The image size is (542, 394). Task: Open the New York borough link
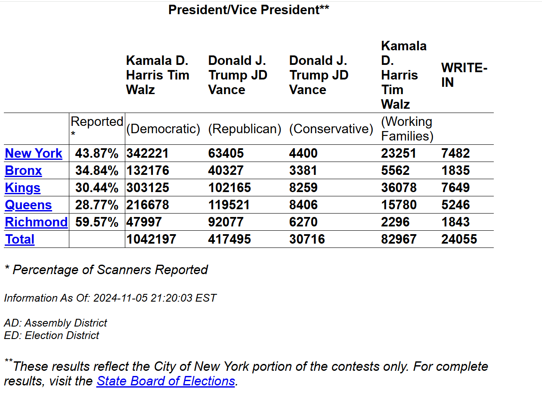coord(34,153)
